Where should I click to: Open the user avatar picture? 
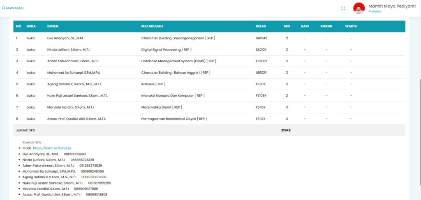[359, 8]
